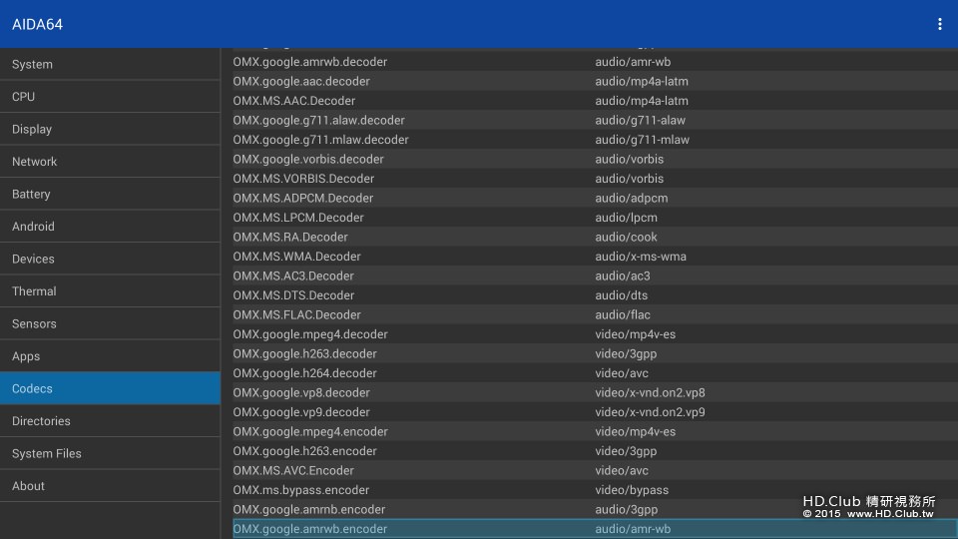This screenshot has height=539, width=958.
Task: Select OMX.google.mpeg4.decoder row
Action: coord(595,334)
